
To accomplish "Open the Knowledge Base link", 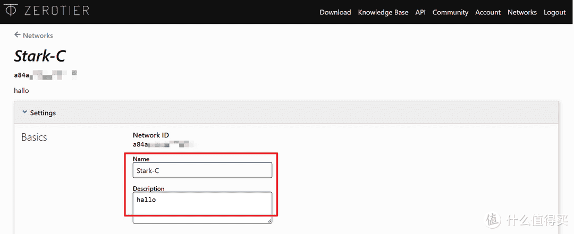I will (383, 12).
